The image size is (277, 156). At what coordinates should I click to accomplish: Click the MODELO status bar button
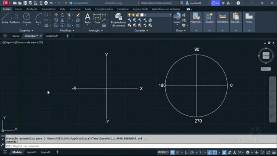pyautogui.click(x=163, y=152)
